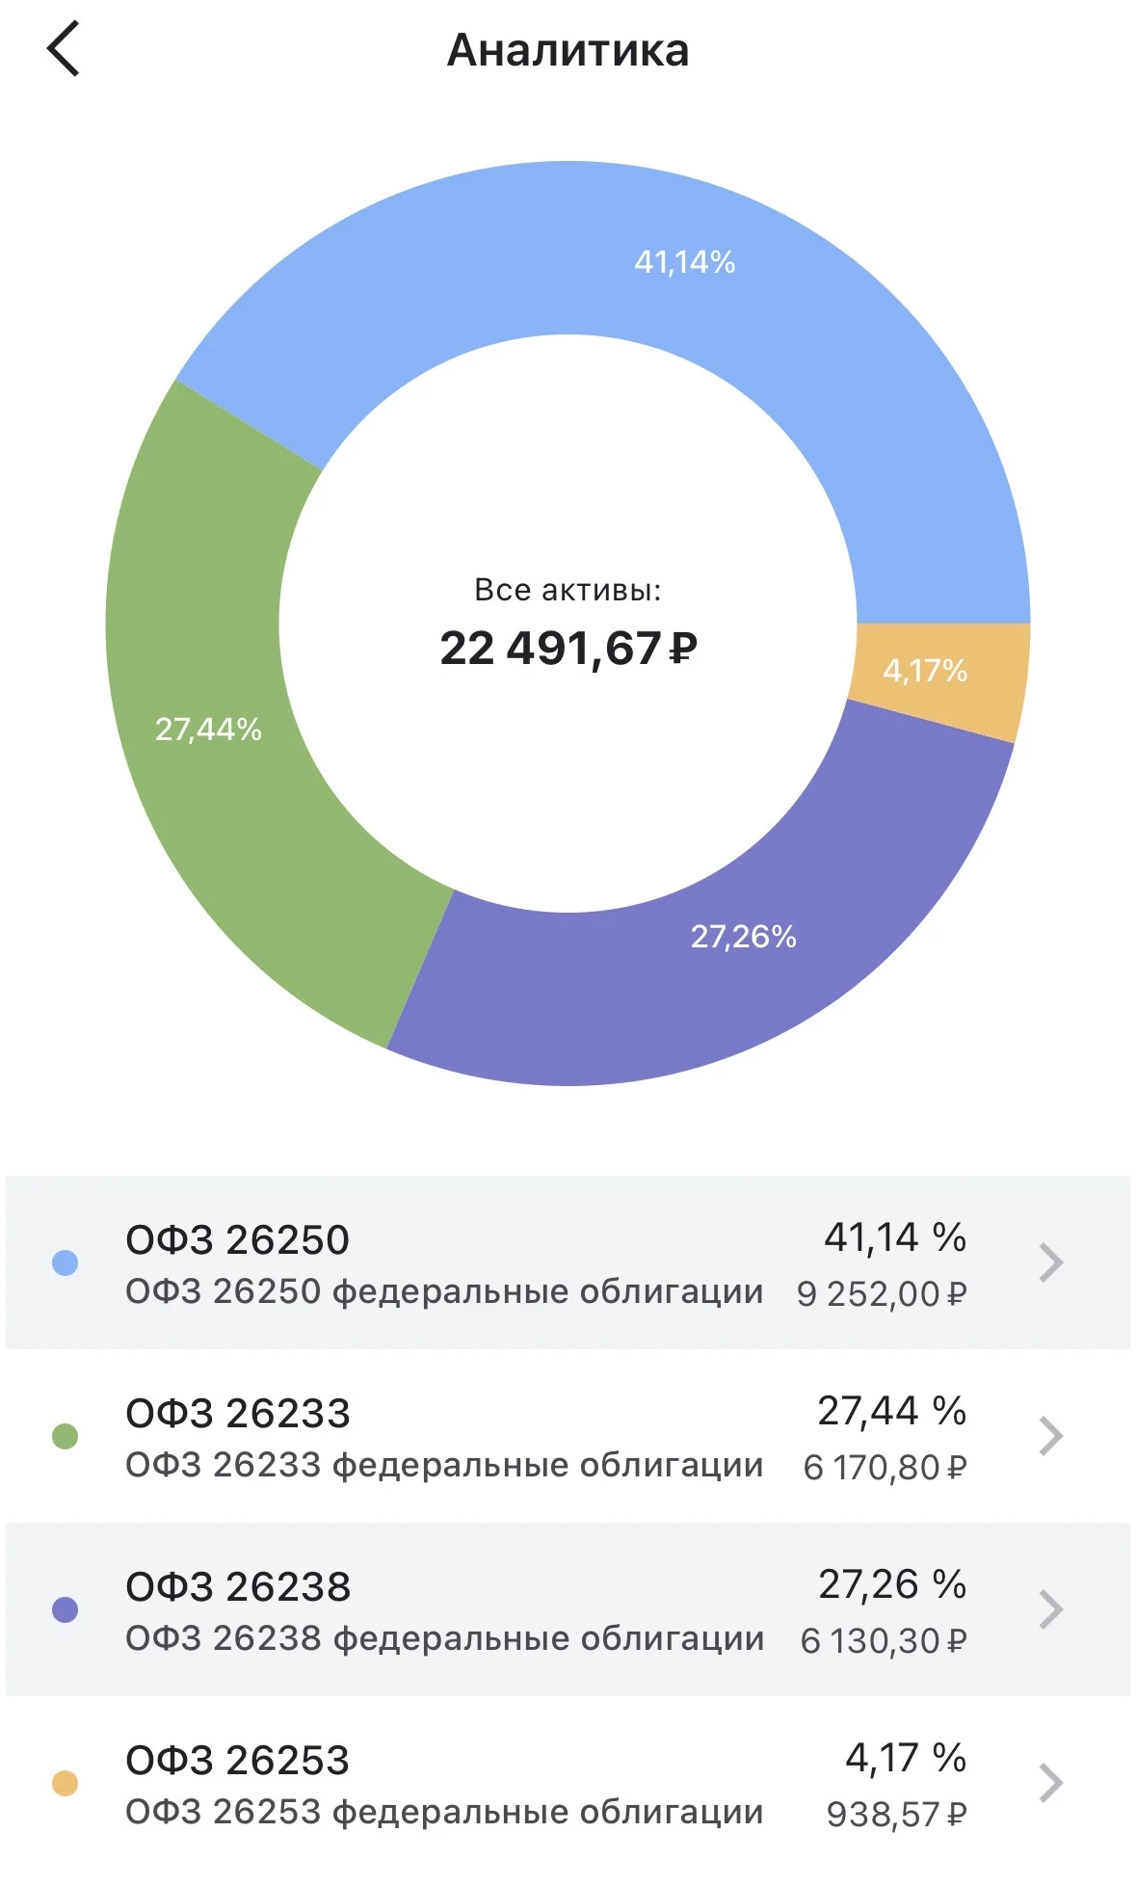This screenshot has width=1136, height=1886.
Task: Tap the 9 252,00 ₽ value
Action: pos(881,1293)
